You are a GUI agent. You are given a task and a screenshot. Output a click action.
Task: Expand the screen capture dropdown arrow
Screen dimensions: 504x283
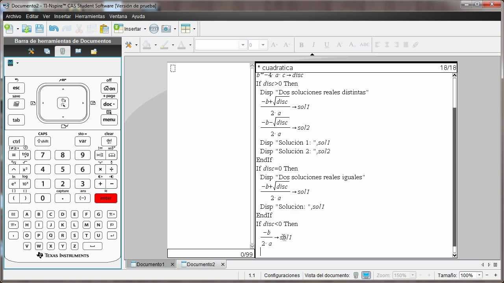tap(175, 29)
